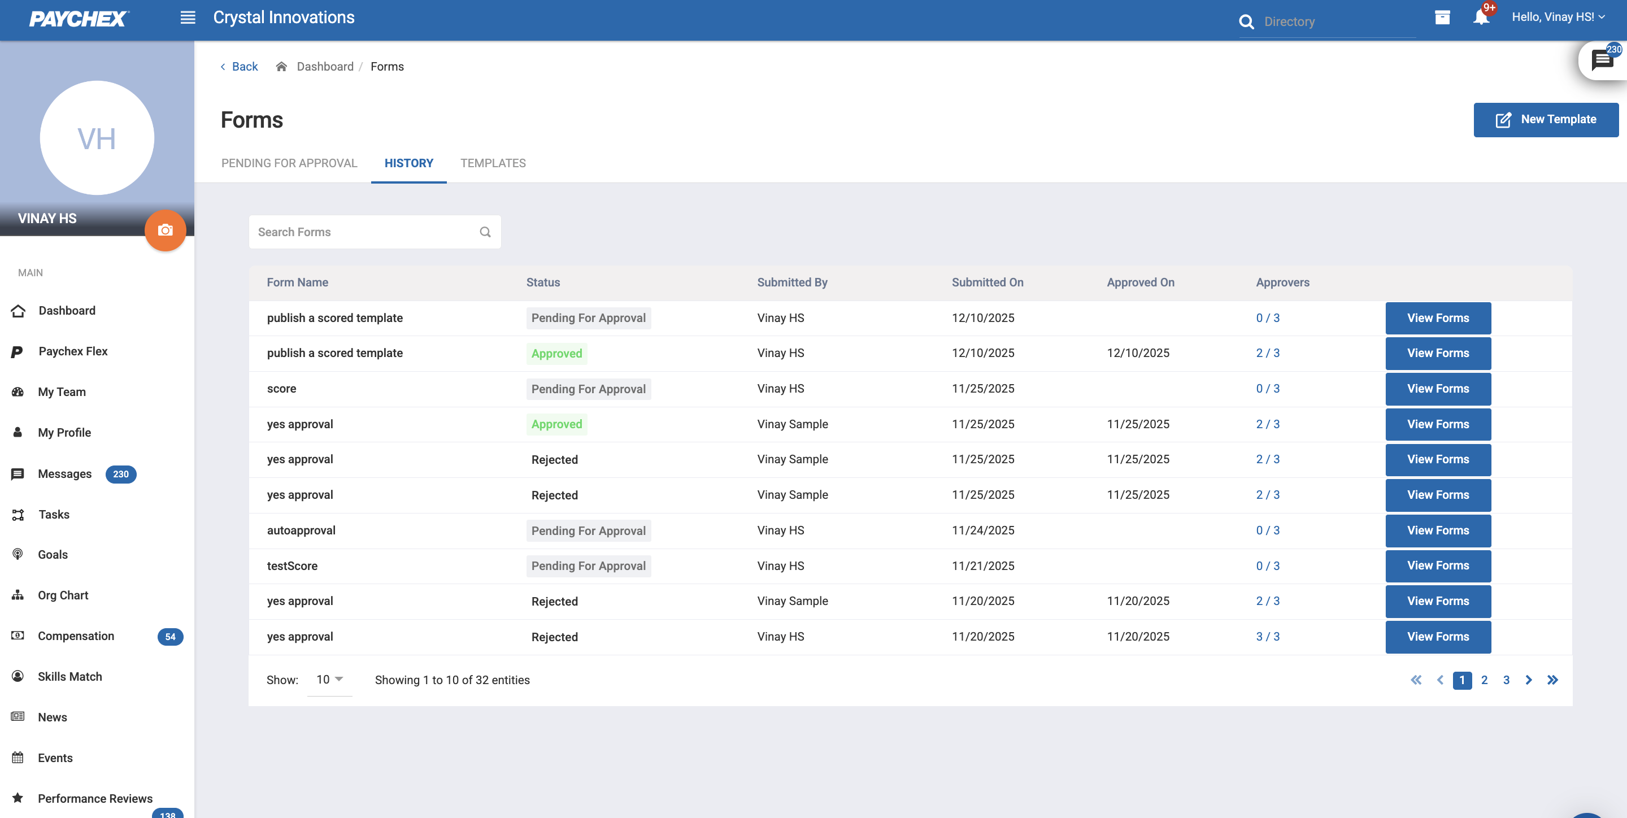The width and height of the screenshot is (1627, 818).
Task: Click the archive box icon in header
Action: tap(1442, 17)
